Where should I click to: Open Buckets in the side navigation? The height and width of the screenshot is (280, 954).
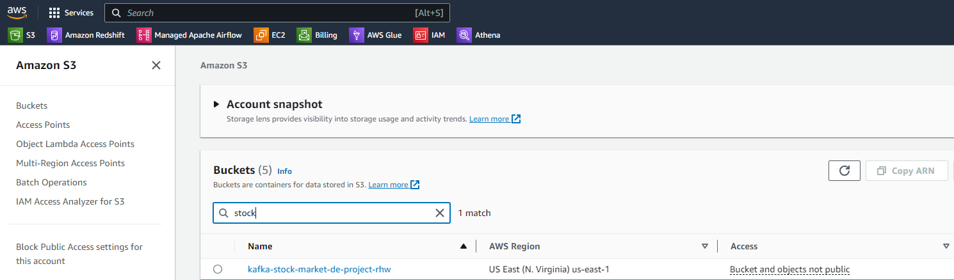(x=32, y=105)
